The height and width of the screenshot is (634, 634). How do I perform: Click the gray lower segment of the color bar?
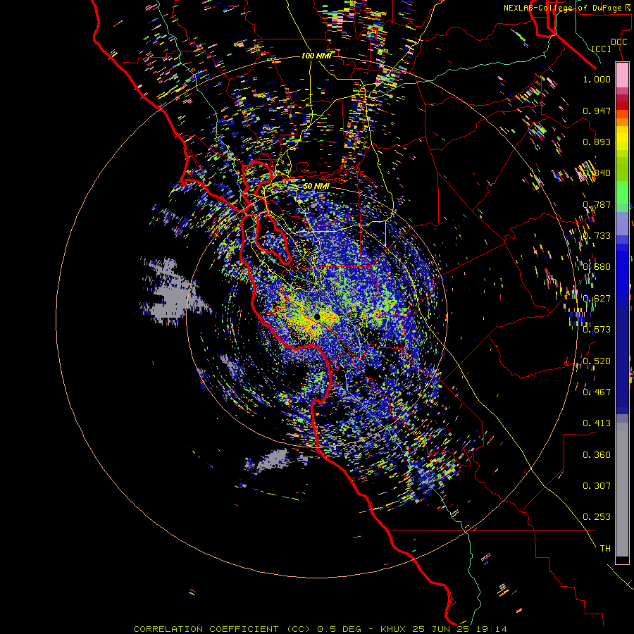[x=622, y=490]
